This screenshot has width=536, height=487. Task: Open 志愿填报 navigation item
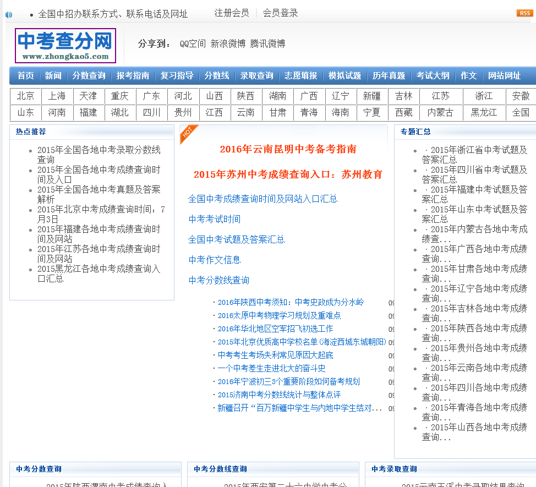tap(300, 75)
